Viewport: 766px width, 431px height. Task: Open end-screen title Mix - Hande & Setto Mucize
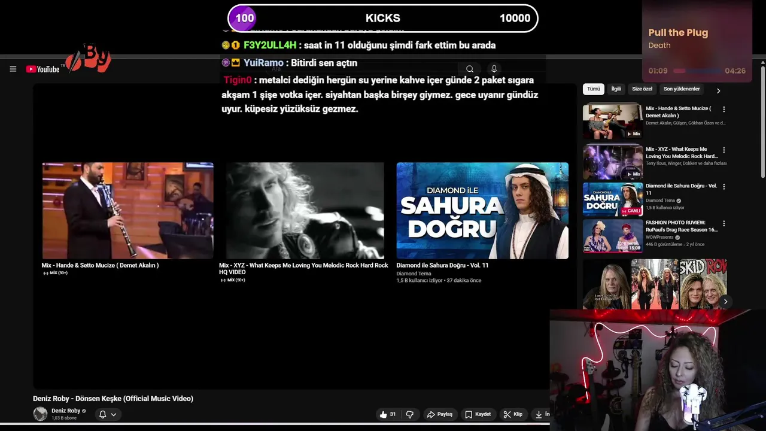click(100, 265)
